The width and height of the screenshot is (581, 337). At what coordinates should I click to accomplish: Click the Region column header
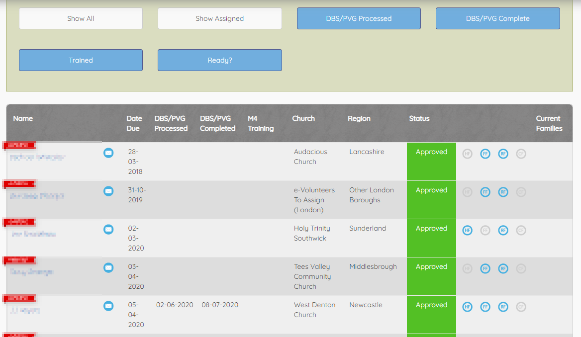359,118
